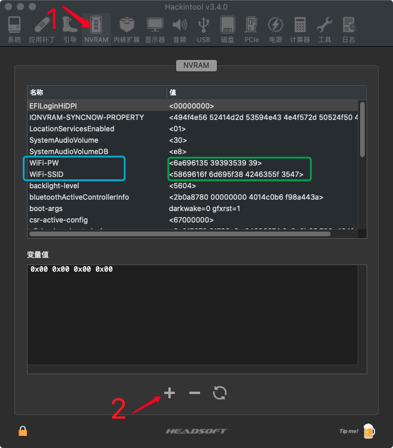
Task: Select the csr-active-config row
Action: pyautogui.click(x=193, y=220)
